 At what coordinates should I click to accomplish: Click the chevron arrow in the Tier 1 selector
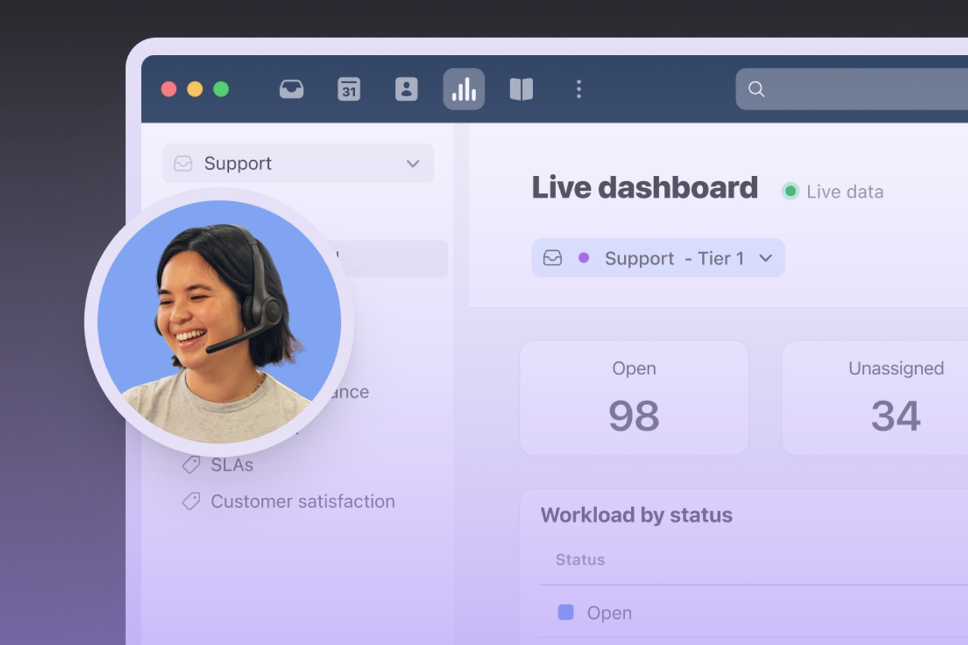(766, 258)
